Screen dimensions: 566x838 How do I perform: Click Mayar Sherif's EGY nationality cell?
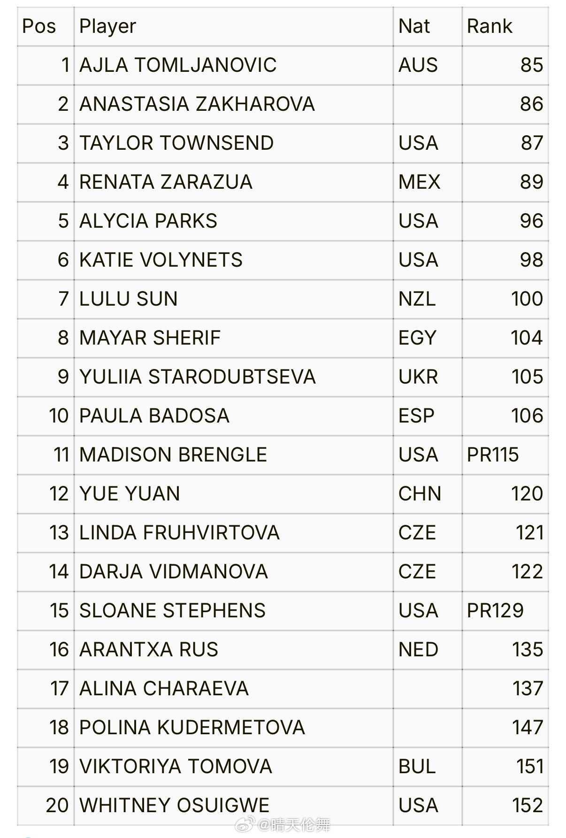(417, 338)
